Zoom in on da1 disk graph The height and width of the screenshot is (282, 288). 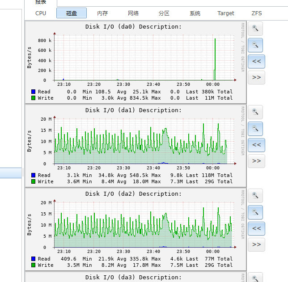[255, 112]
